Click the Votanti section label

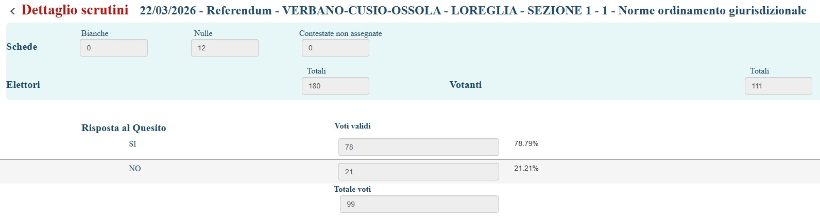[466, 85]
